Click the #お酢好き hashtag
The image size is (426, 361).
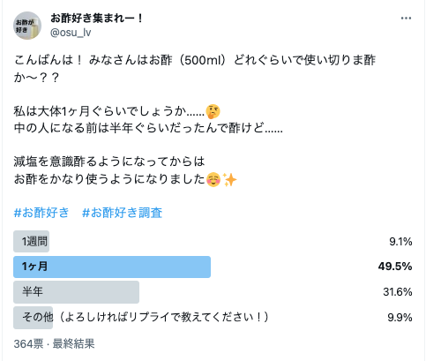pos(41,213)
